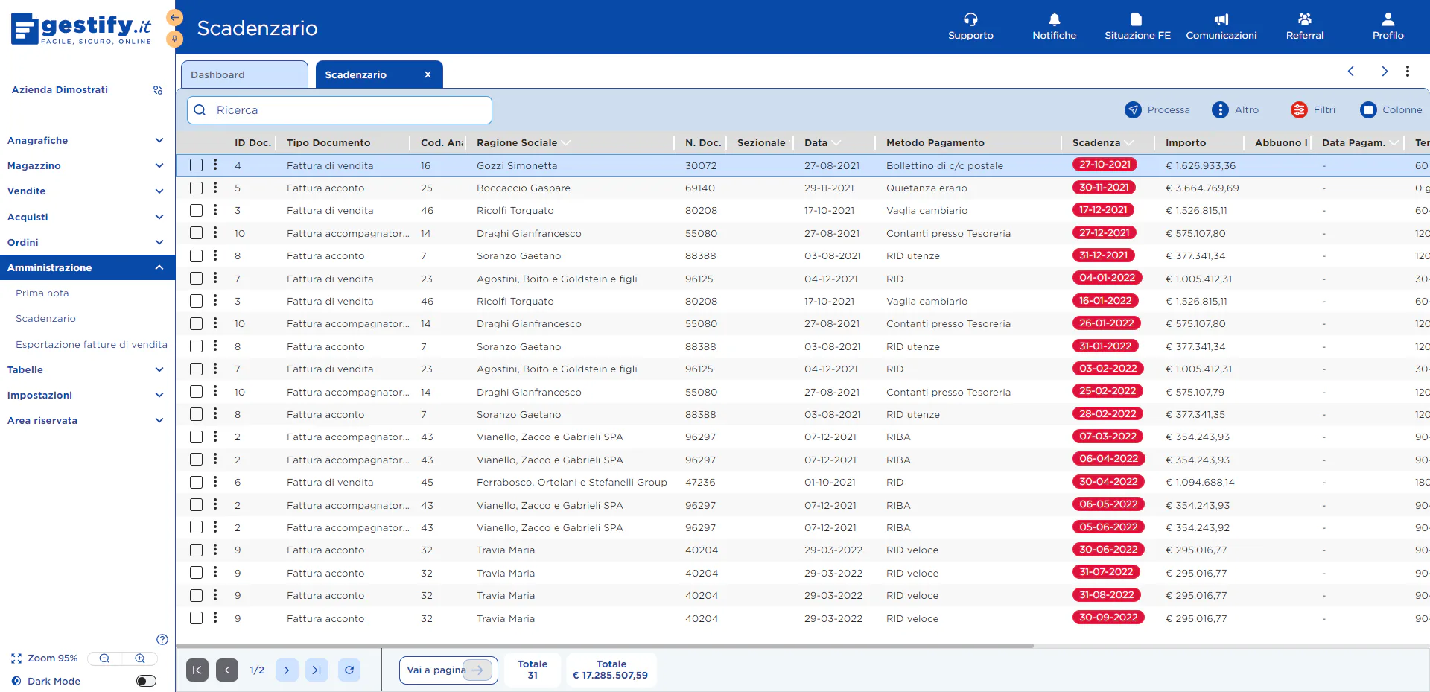Switch to Dashboard tab
The height and width of the screenshot is (692, 1430).
pyautogui.click(x=244, y=74)
